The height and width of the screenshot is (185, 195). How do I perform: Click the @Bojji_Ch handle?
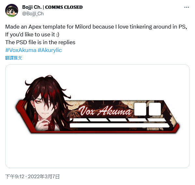(x=33, y=14)
